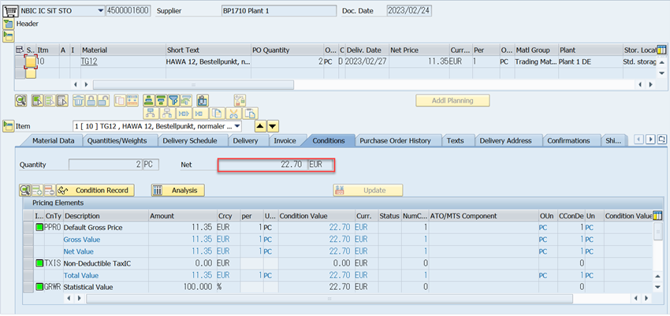Click the second hierarchy structure icon

(x=167, y=113)
